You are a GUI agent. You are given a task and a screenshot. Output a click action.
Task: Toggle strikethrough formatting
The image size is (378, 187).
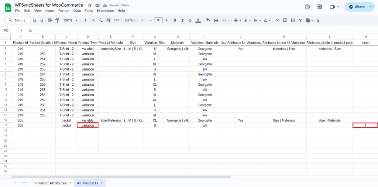click(x=190, y=20)
